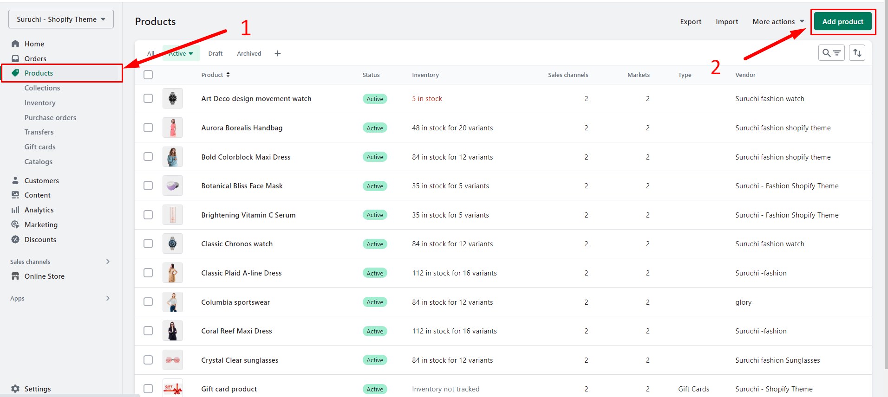Check the Classic Plaid A-line Dress row
Image resolution: width=888 pixels, height=397 pixels.
(148, 273)
